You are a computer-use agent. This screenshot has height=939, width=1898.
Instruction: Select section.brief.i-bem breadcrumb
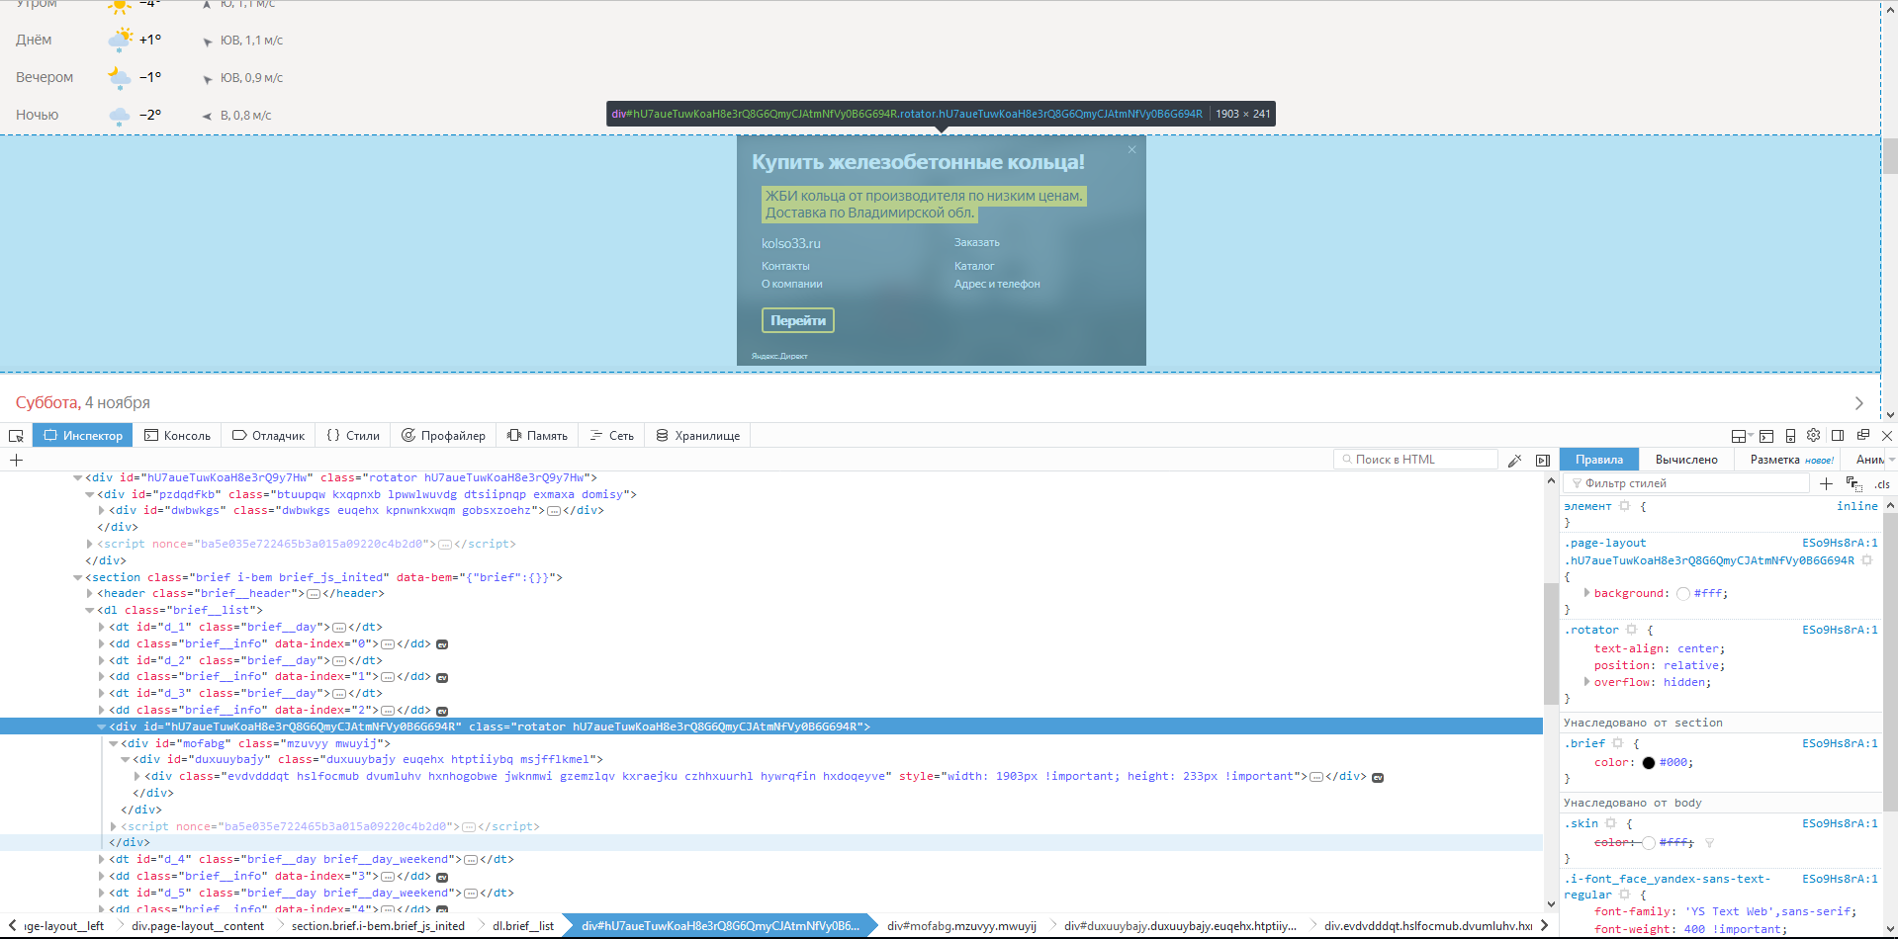pos(378,926)
